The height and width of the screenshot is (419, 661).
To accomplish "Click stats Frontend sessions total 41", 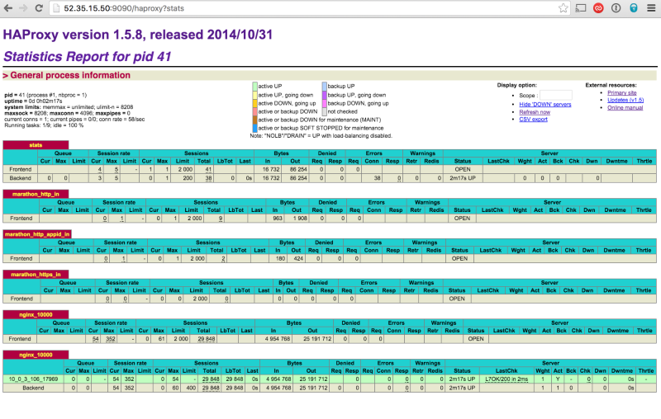I will coord(208,170).
